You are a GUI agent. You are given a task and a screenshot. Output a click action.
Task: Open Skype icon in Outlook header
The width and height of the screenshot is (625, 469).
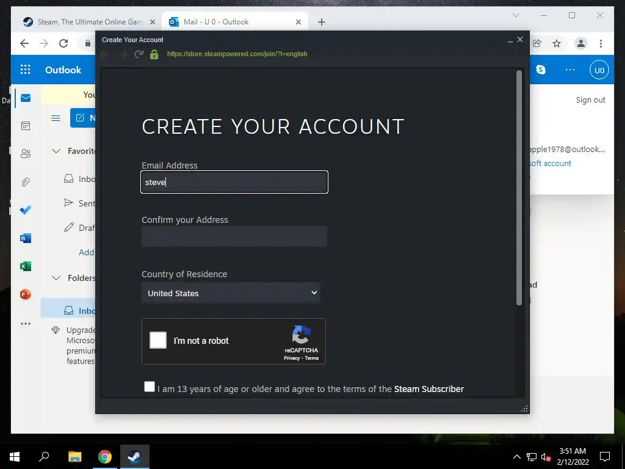click(541, 70)
